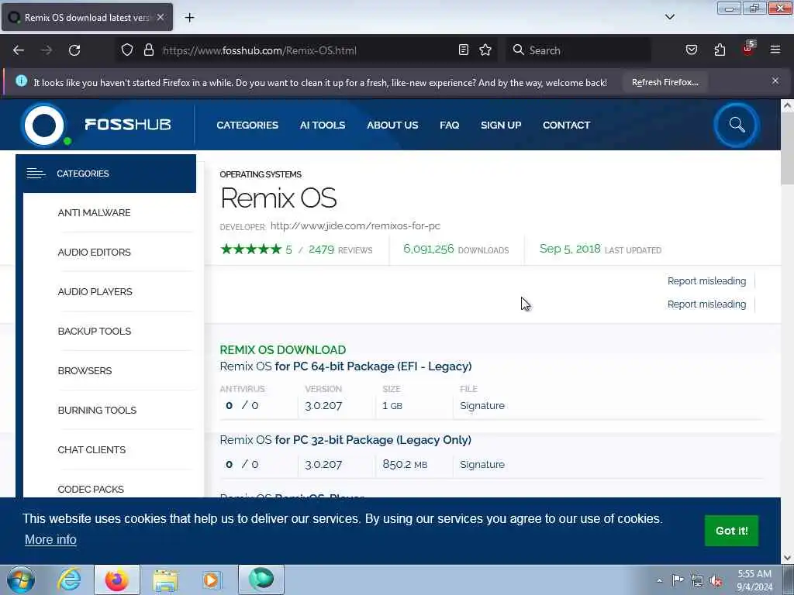Click the page vertical scrollbar thumb

[787, 150]
